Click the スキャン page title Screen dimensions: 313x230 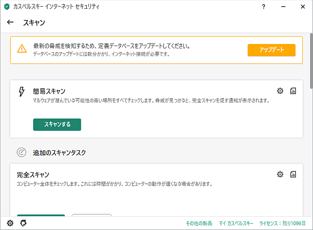click(34, 22)
